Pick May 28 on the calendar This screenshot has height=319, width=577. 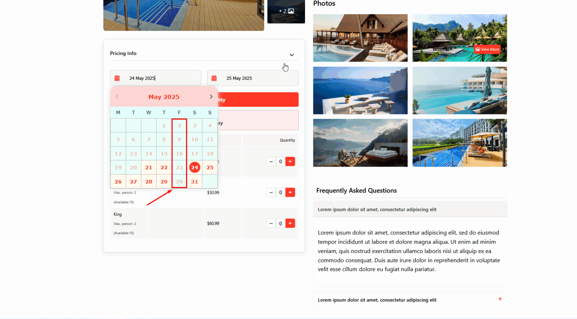[x=149, y=182]
